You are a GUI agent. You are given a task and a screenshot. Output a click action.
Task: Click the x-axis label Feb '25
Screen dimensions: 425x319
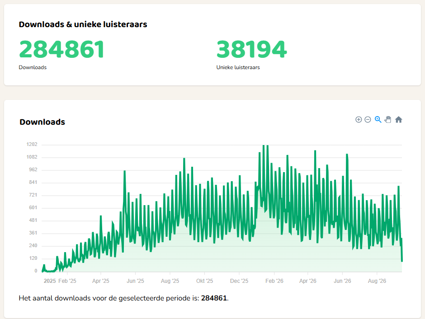(67, 281)
